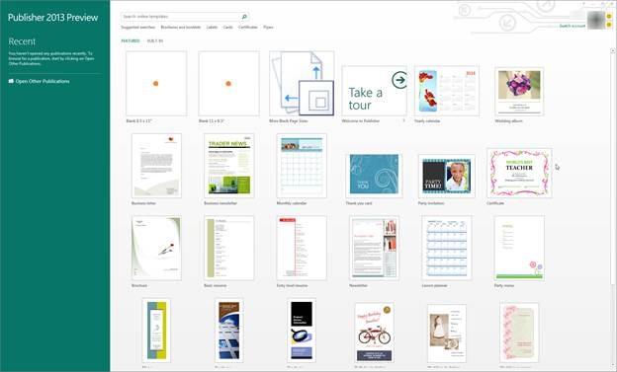Switch to the BUILT-IN tab

(155, 40)
